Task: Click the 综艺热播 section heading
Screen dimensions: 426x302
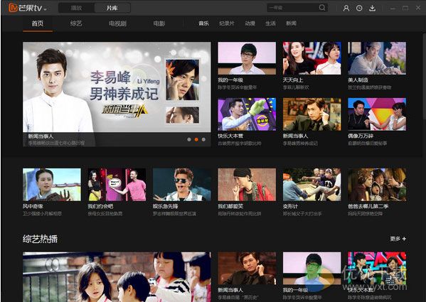Action: point(41,239)
